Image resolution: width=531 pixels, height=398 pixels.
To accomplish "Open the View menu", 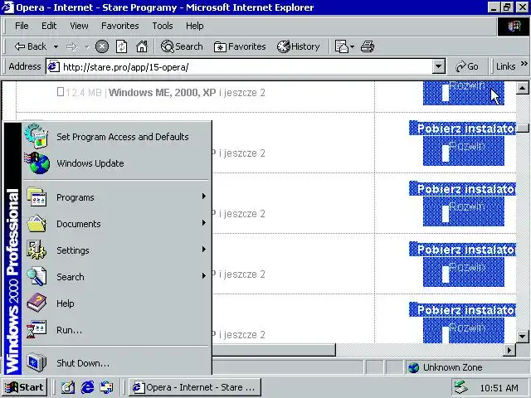I will pos(79,26).
